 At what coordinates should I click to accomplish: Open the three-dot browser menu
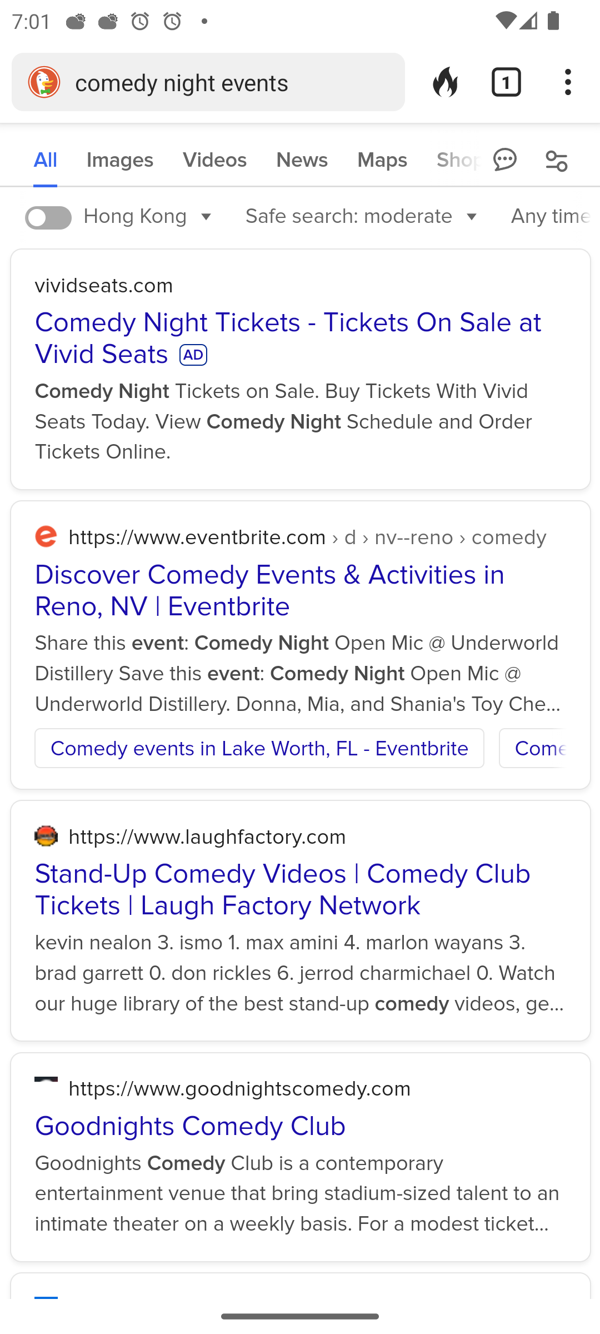pos(568,82)
